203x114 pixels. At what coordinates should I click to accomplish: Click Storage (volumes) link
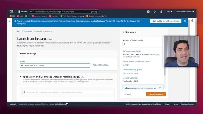coord(130,78)
